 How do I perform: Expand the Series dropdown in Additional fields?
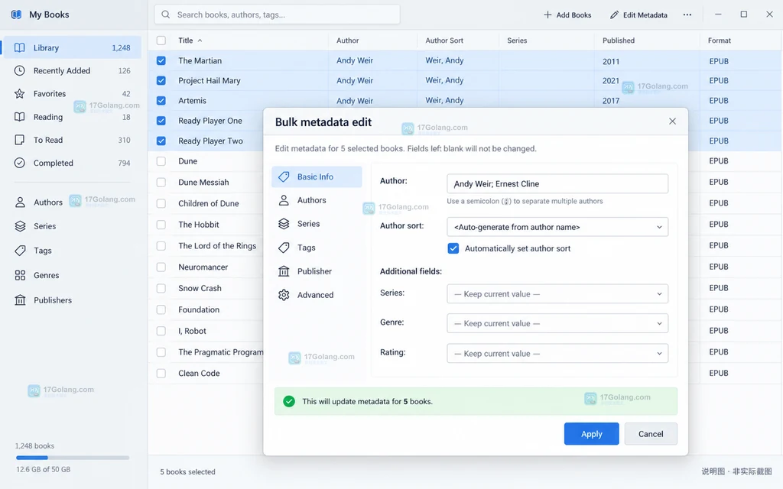[x=557, y=294]
